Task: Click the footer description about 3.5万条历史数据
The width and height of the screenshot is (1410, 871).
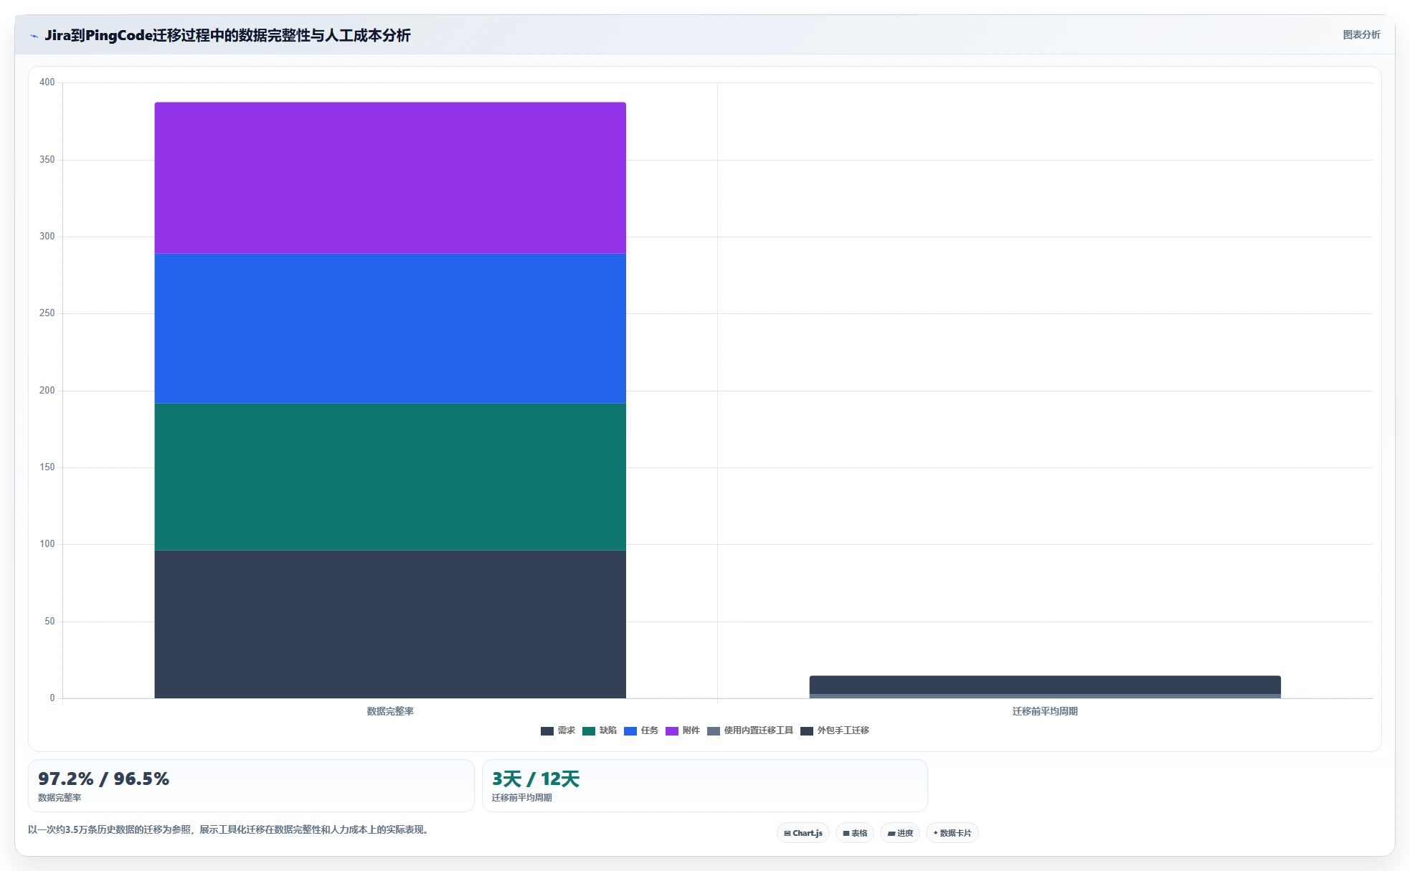Action: point(228,829)
